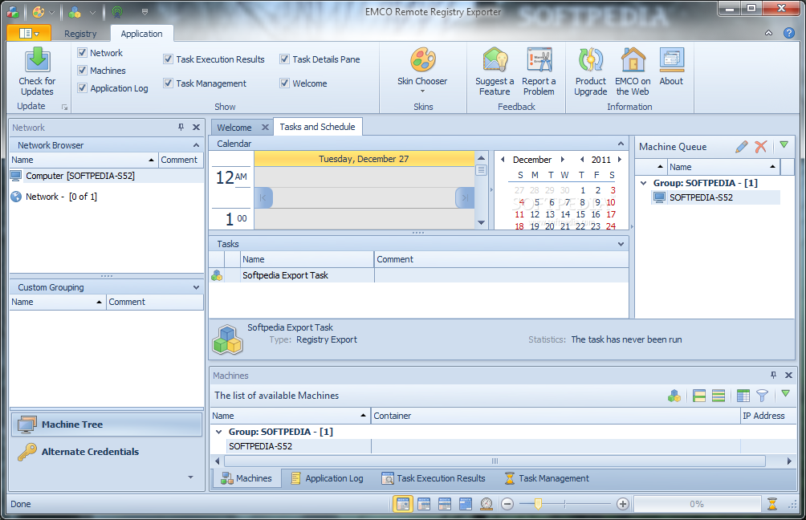Select the fourth calendar view icon in status bar

point(465,504)
